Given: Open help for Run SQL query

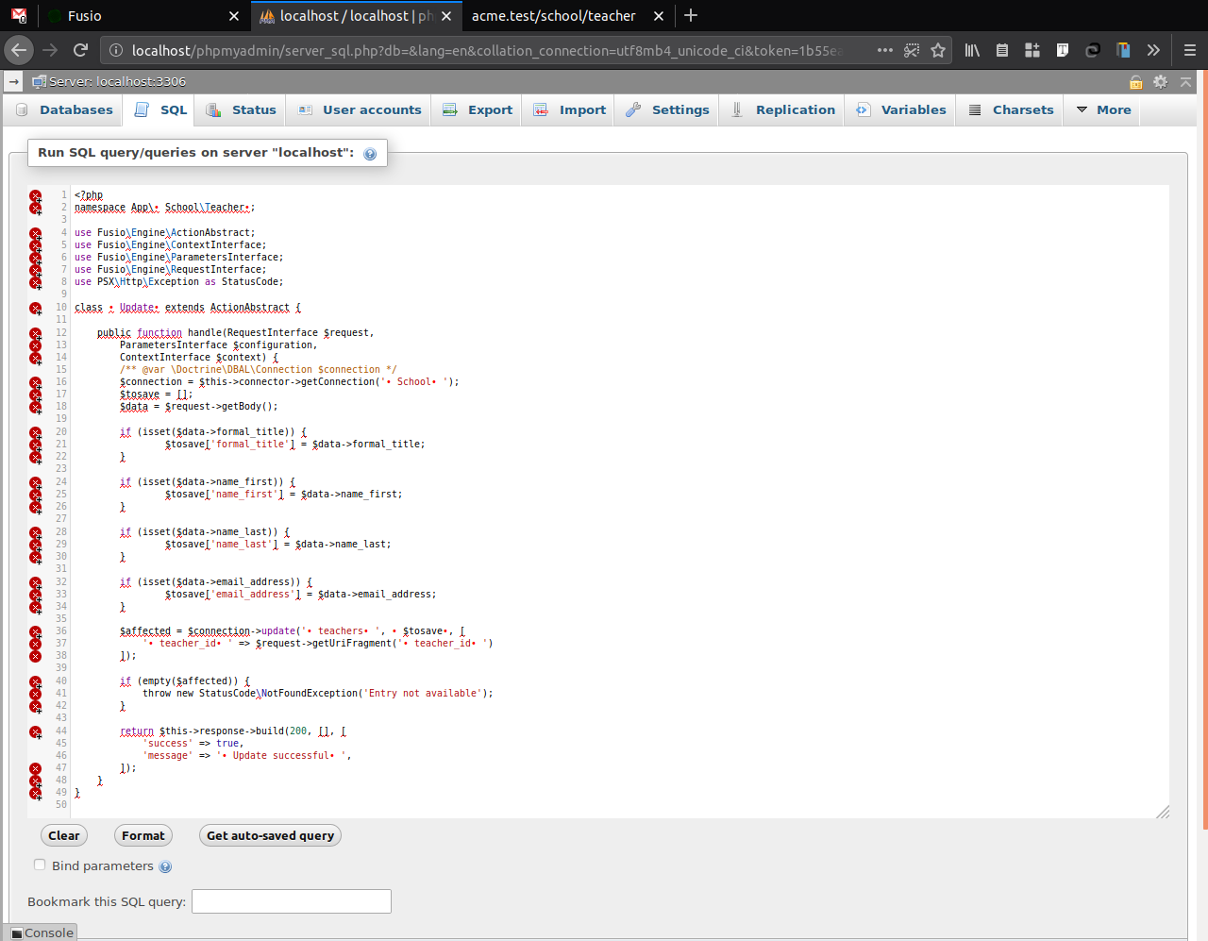Looking at the screenshot, I should pos(369,153).
